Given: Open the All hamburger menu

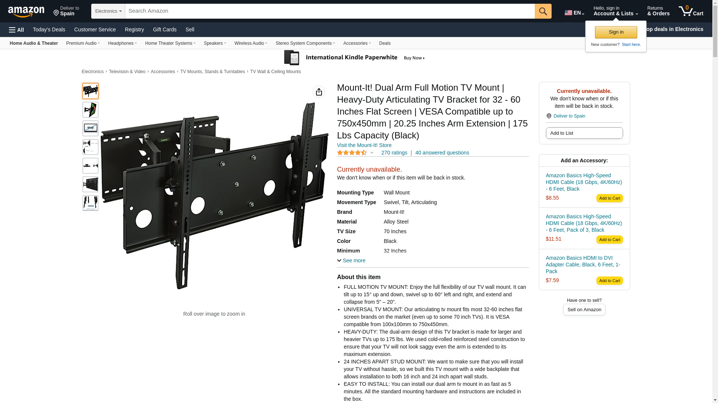Looking at the screenshot, I should 16,30.
